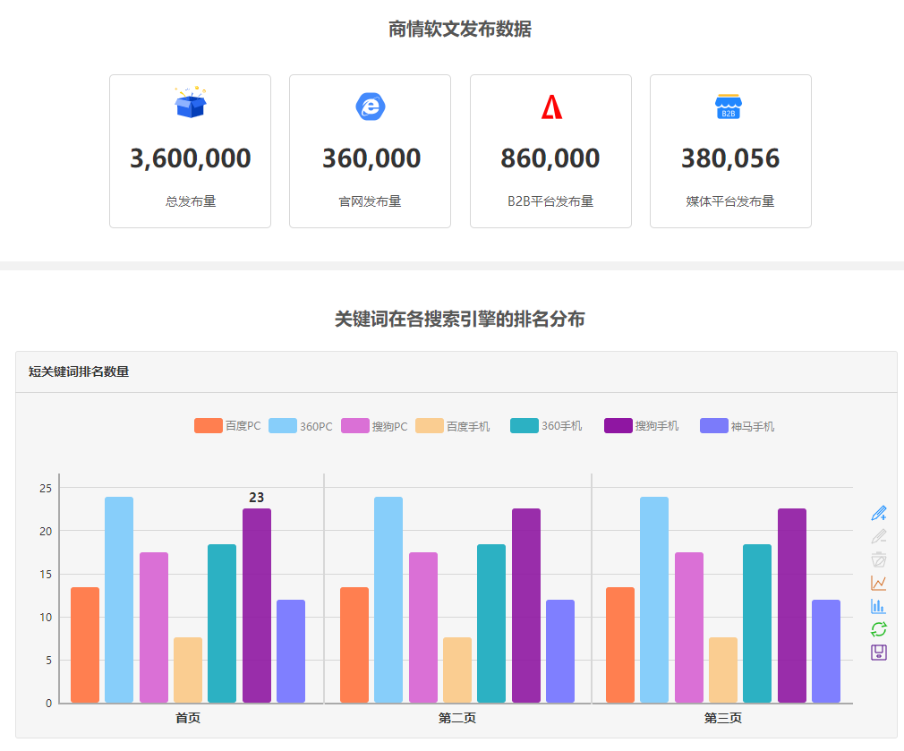The width and height of the screenshot is (904, 751).
Task: Enable the chart mark line pencil tool
Action: pyautogui.click(x=879, y=513)
